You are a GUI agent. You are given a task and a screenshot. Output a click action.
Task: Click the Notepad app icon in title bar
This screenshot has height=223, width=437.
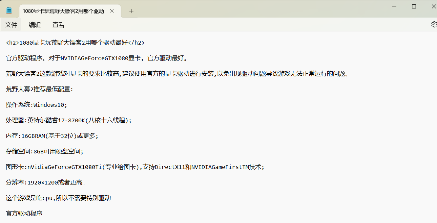tap(9, 11)
